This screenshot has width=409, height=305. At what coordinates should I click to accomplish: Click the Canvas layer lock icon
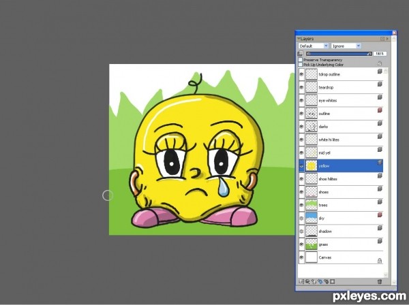tap(380, 261)
